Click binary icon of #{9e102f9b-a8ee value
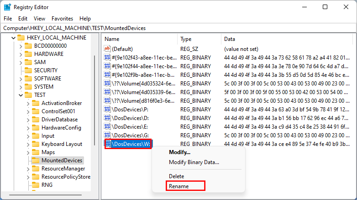The image size is (357, 200). [107, 75]
